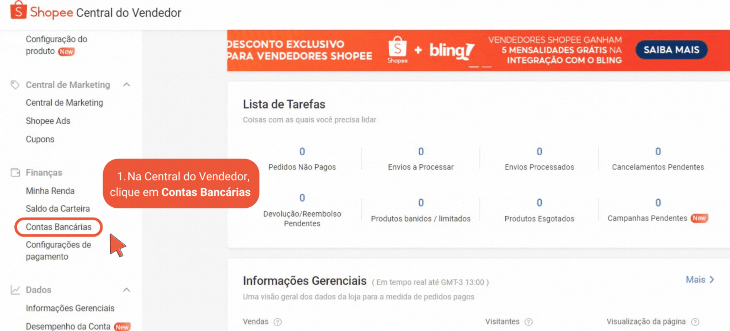Viewport: 730px width, 331px height.
Task: Open Minha Renda menu item
Action: tap(50, 191)
